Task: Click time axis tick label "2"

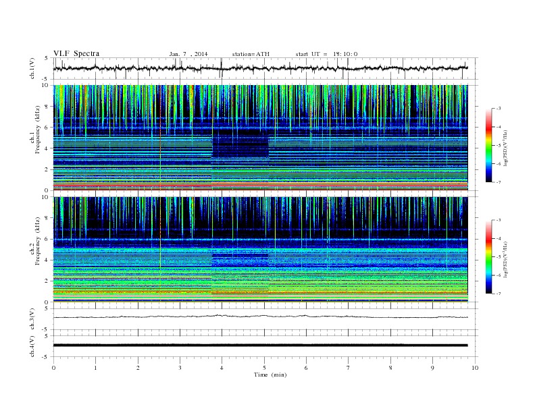Action: [x=138, y=368]
